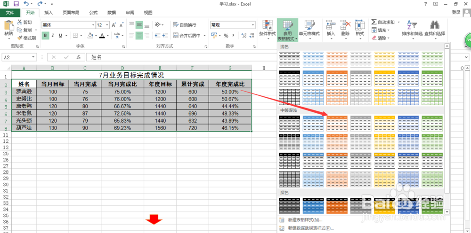Click the Copy (复制) icon
The height and width of the screenshot is (233, 471).
tap(19, 30)
